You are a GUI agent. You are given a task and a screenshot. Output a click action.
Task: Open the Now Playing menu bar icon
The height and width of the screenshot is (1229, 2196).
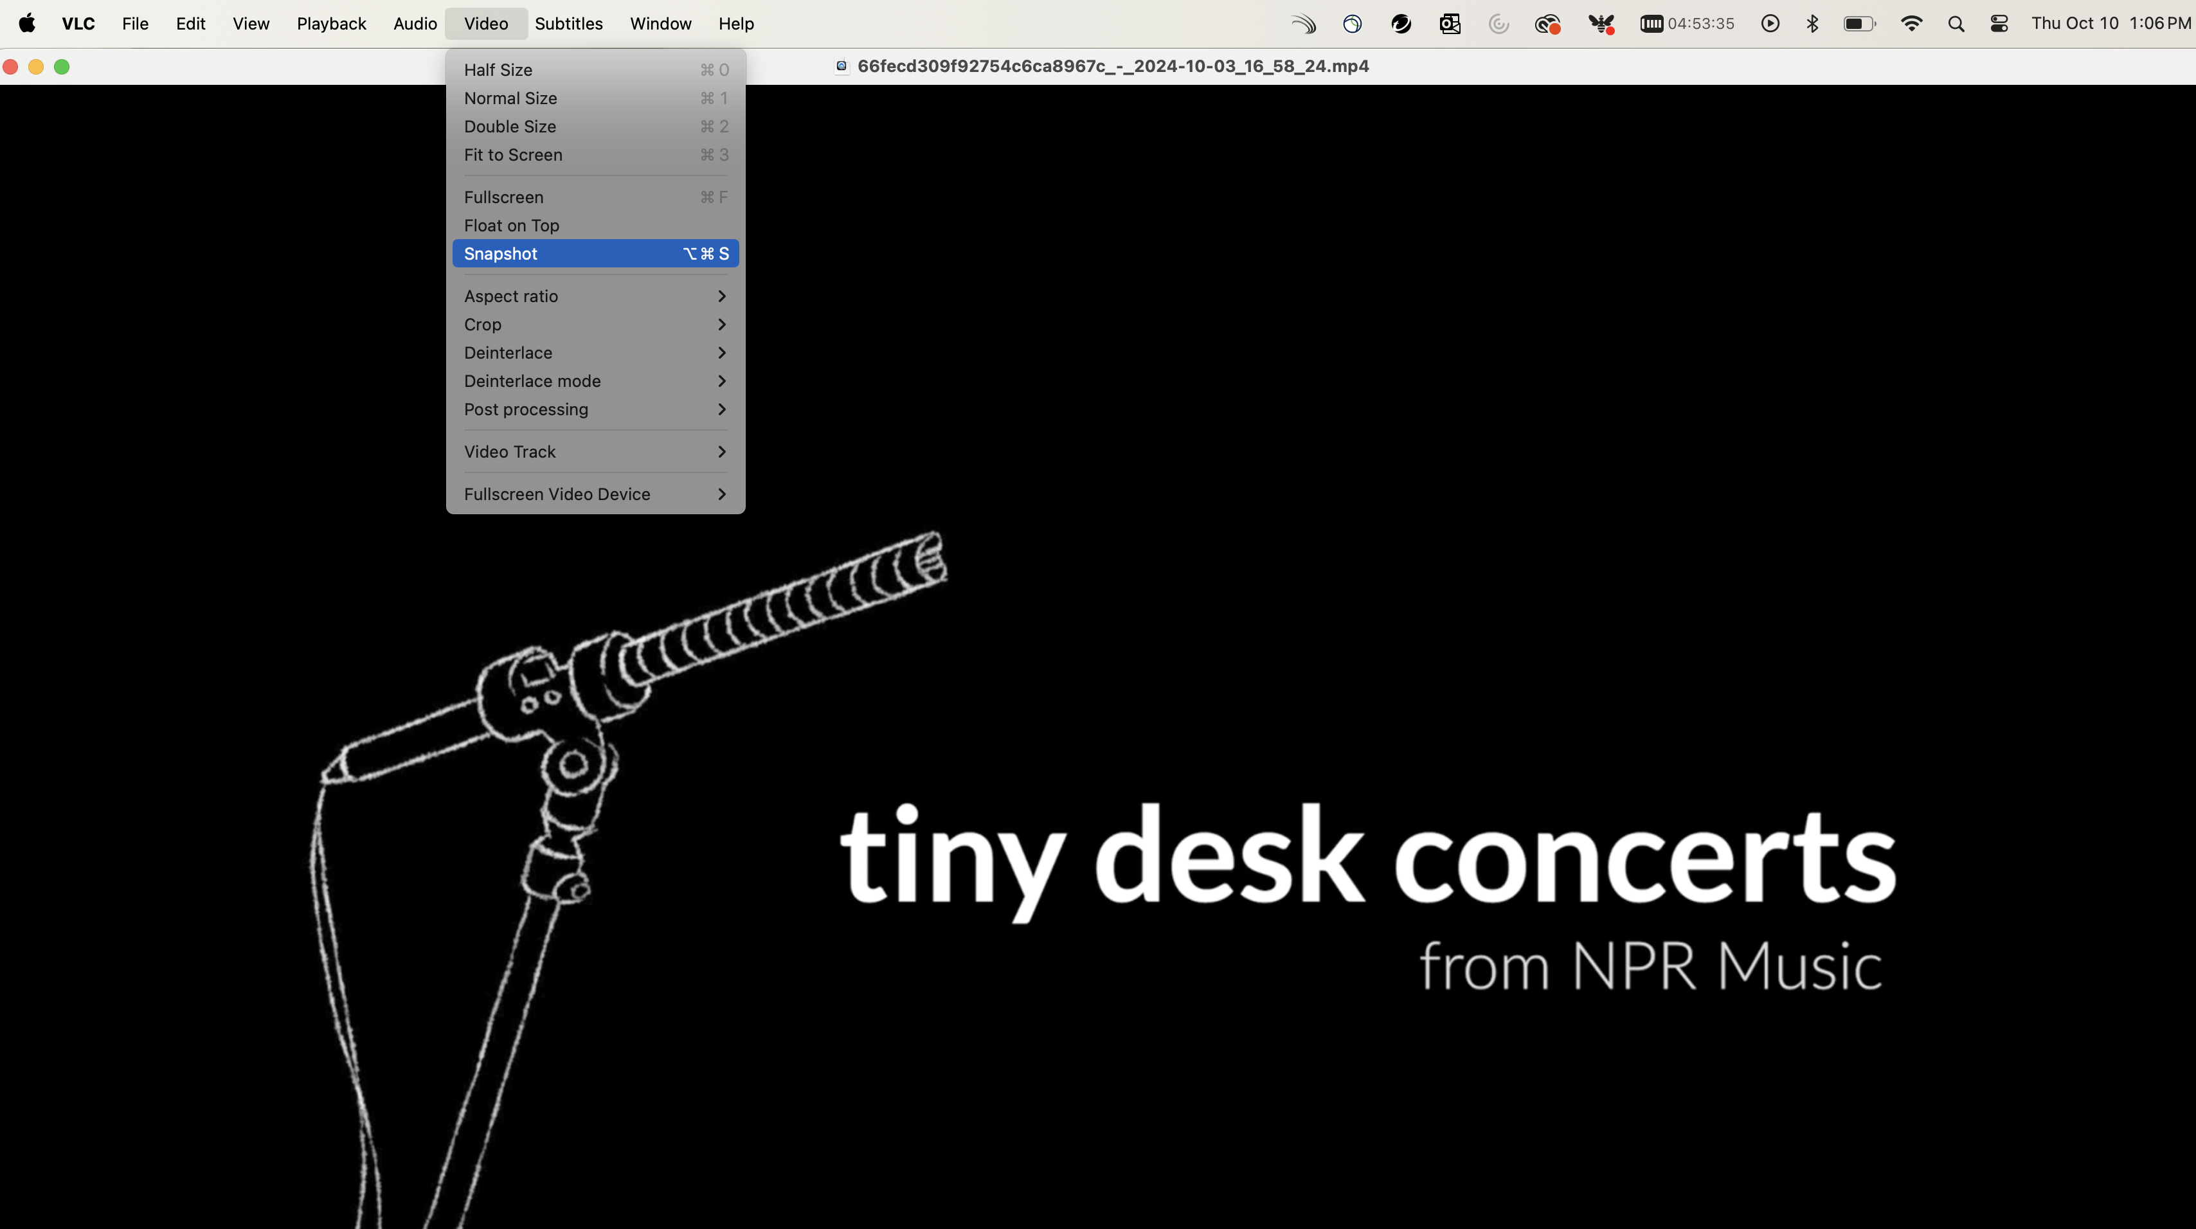(1770, 23)
